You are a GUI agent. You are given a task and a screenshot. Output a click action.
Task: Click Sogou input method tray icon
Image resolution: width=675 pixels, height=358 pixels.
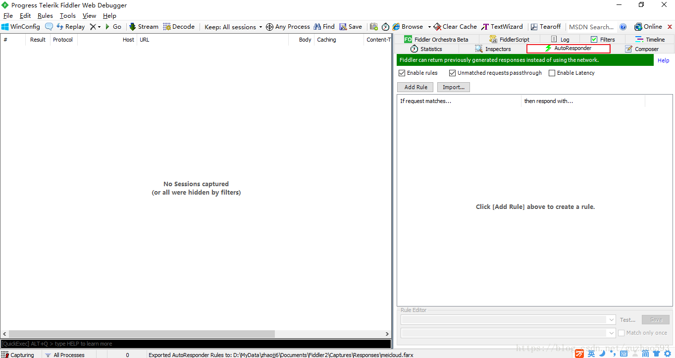[579, 354]
